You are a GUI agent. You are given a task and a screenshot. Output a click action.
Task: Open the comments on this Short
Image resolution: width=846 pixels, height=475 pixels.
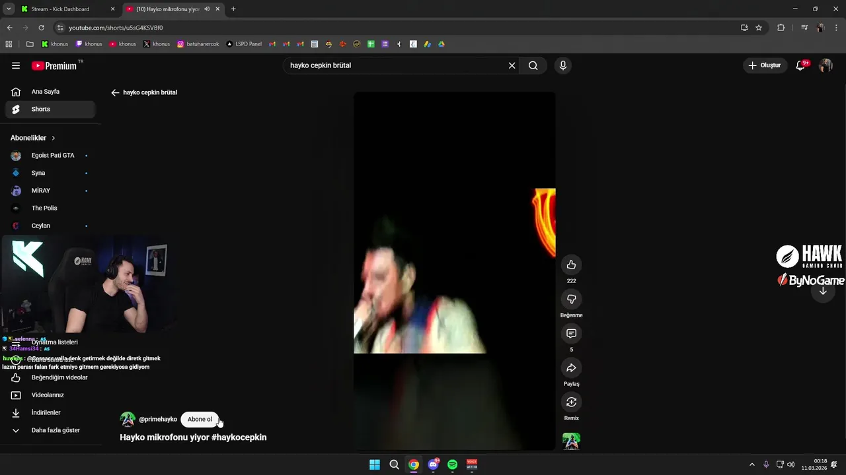572,334
